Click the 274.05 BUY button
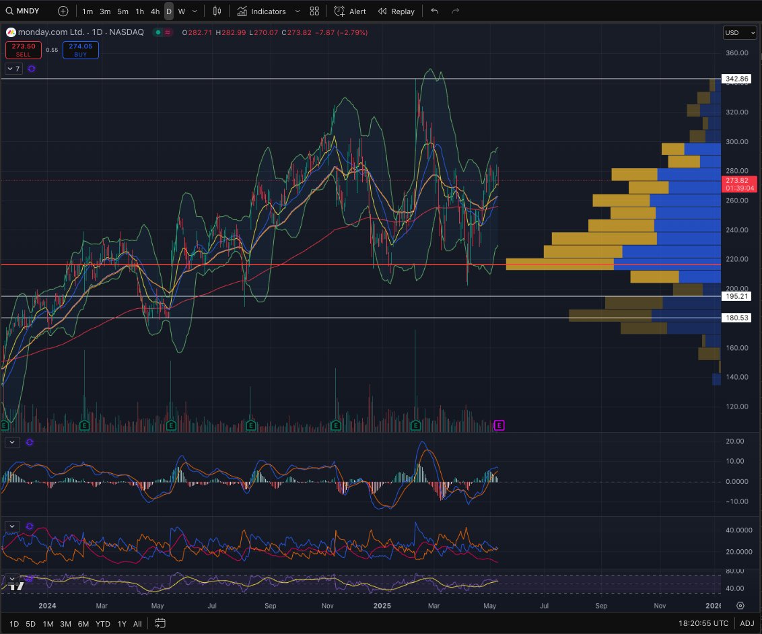 (81, 50)
